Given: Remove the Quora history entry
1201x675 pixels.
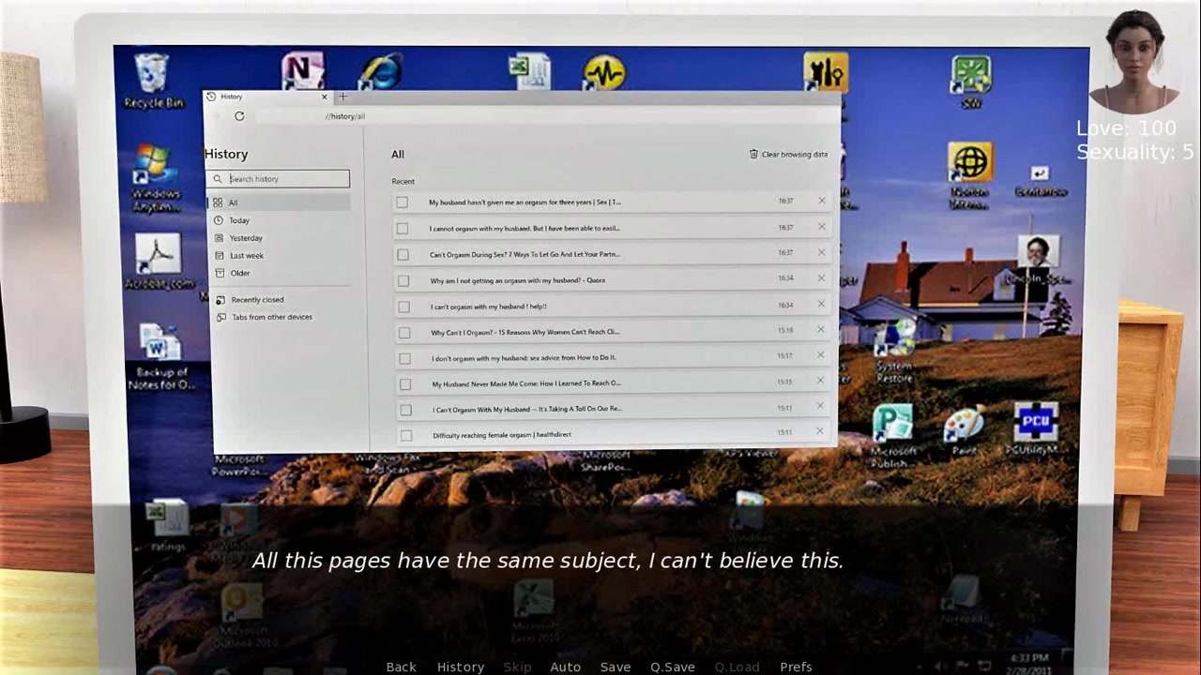Looking at the screenshot, I should tap(821, 278).
